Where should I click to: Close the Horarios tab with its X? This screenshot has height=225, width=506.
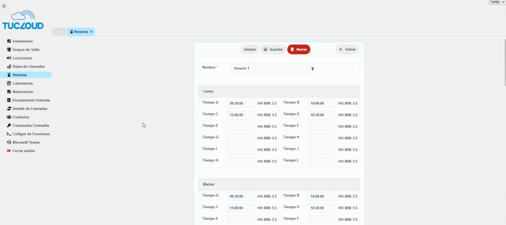click(91, 32)
